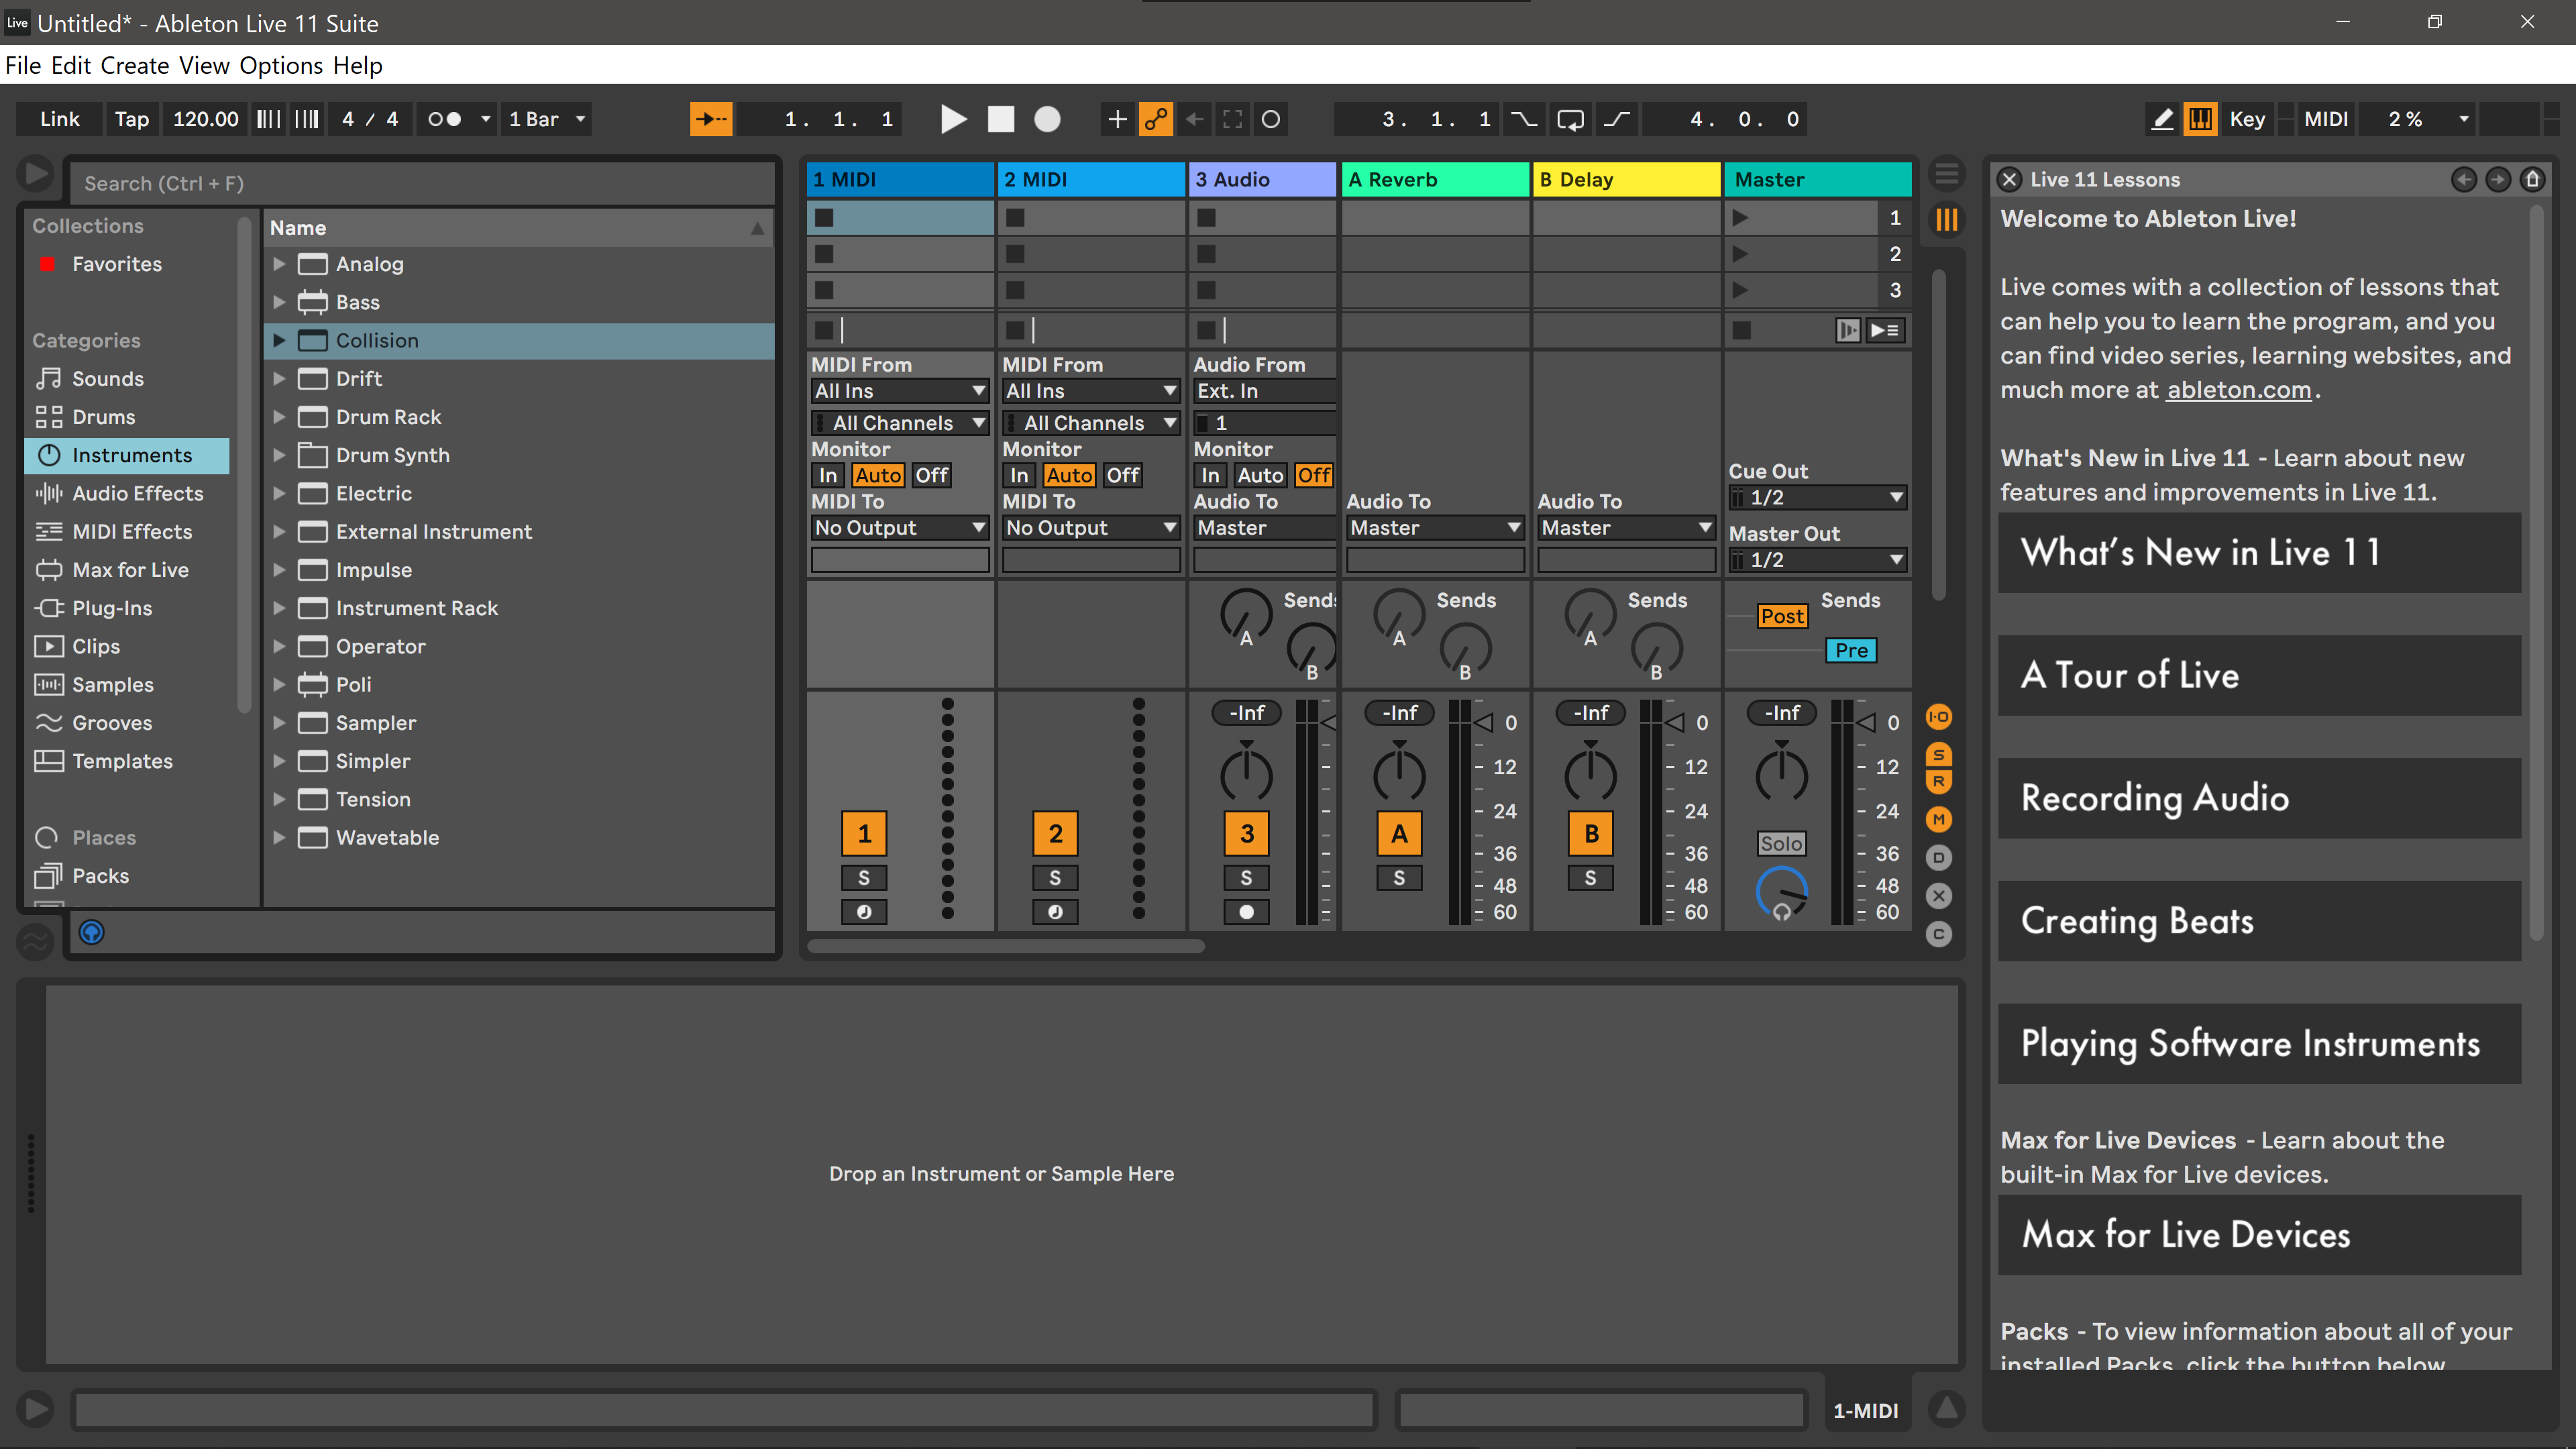Expand the Sampler folder

279,722
